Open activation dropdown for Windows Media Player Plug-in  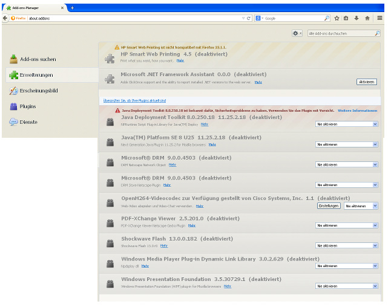point(347,266)
